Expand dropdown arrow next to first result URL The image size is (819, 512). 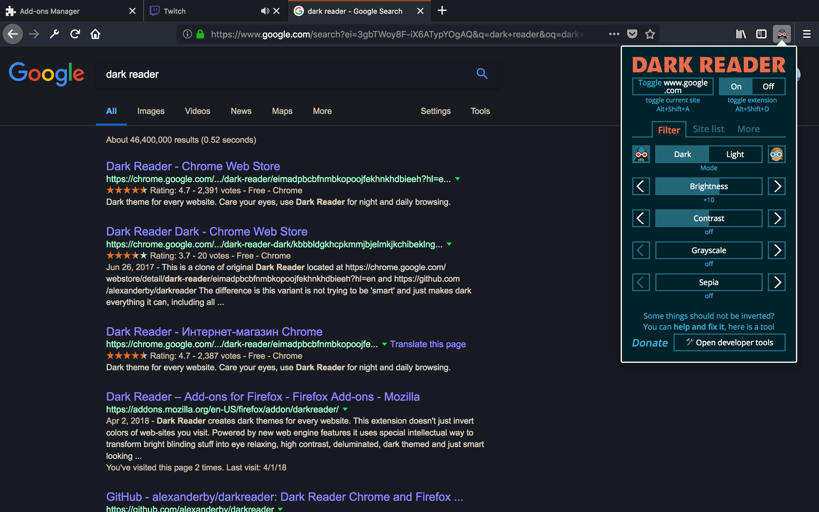458,179
